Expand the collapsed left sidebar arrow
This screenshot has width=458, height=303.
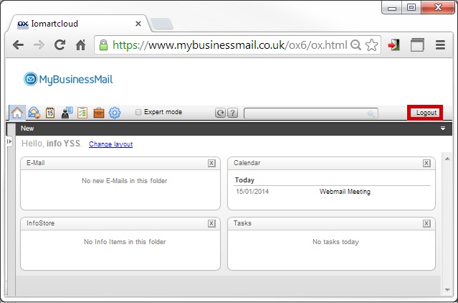click(x=9, y=141)
